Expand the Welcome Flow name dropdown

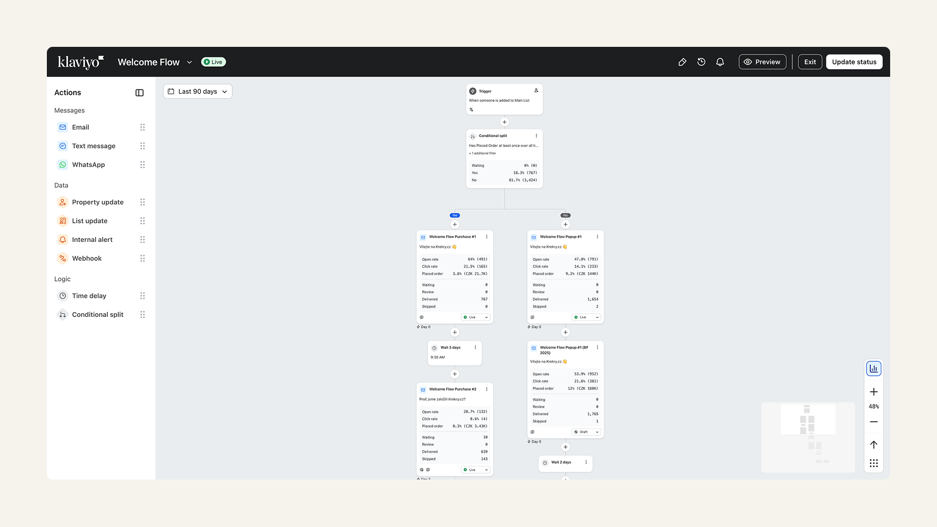[189, 62]
